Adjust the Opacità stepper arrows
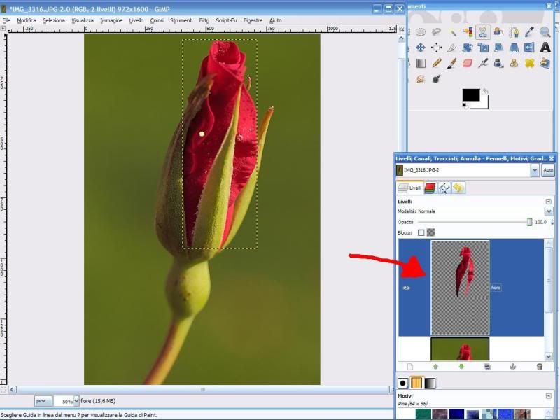Screen dimensions: 560x420 click(552, 222)
